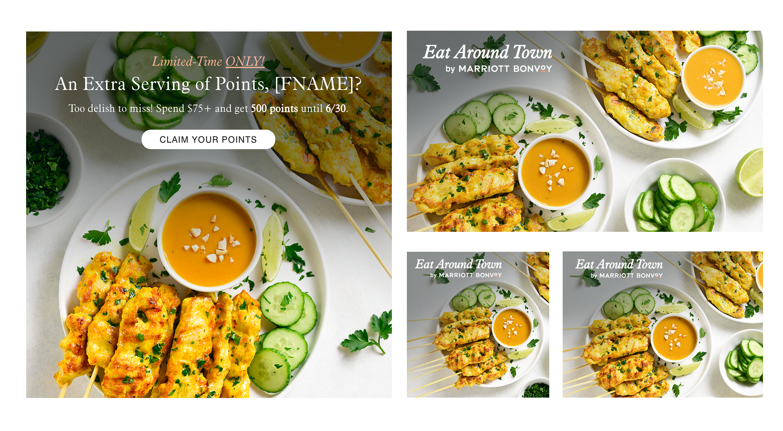Open the bottom-right banner thumbnail
This screenshot has width=783, height=431.
click(662, 324)
